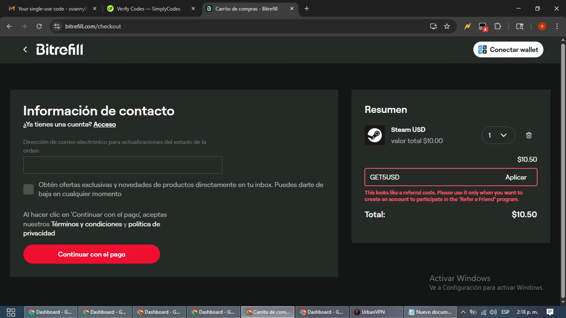The image size is (566, 318).
Task: Show hidden system tray icons
Action: (x=463, y=312)
